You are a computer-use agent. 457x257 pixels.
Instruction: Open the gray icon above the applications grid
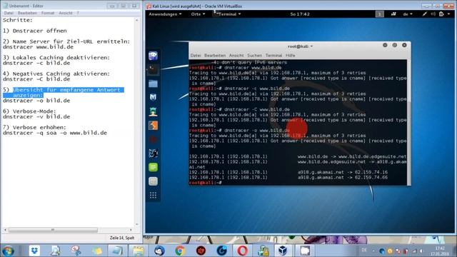tap(153, 181)
